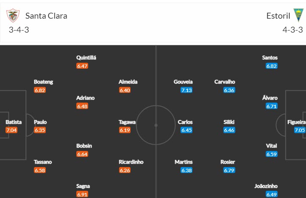Select Ricardinho's 6.26 rating badge
This screenshot has height=198, width=306.
tap(125, 170)
